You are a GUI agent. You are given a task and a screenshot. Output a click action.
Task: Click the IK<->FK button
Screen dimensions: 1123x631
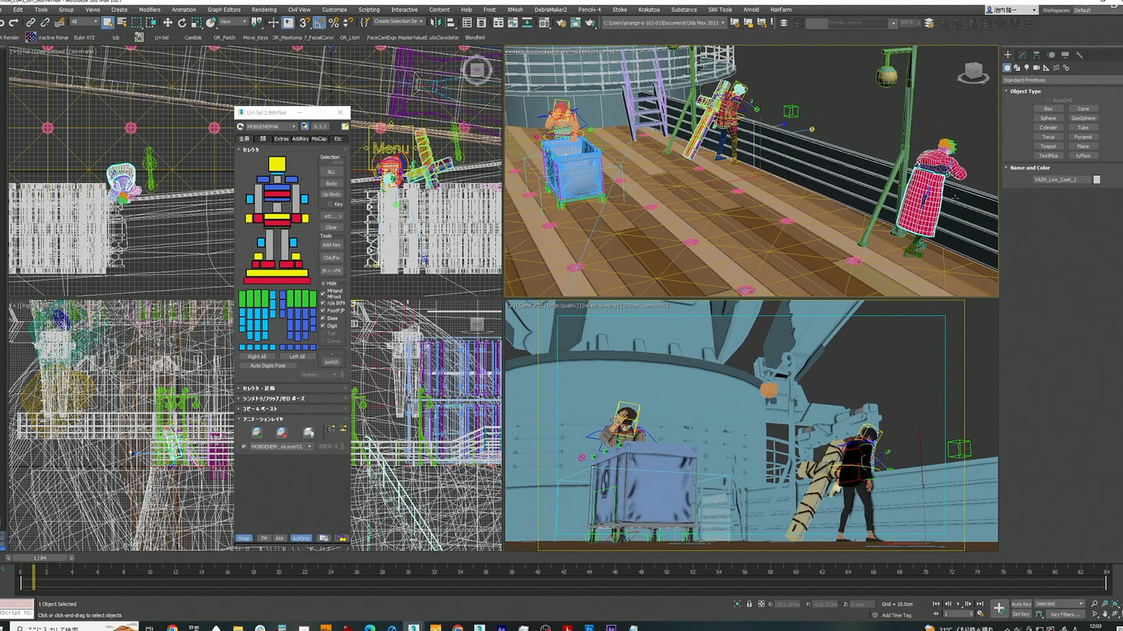331,270
